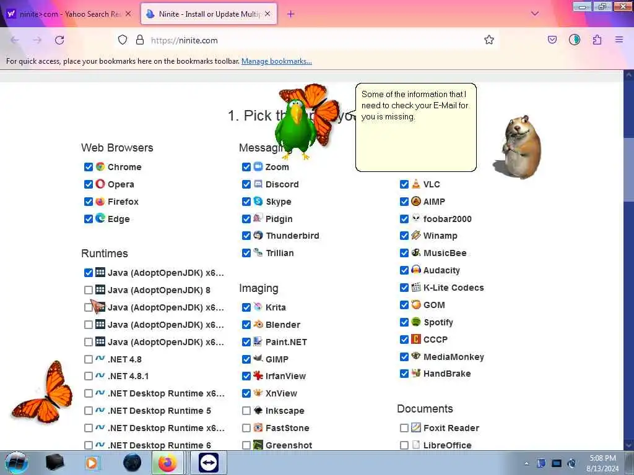634x475 pixels.
Task: Click the Zoom app icon
Action: pyautogui.click(x=258, y=166)
